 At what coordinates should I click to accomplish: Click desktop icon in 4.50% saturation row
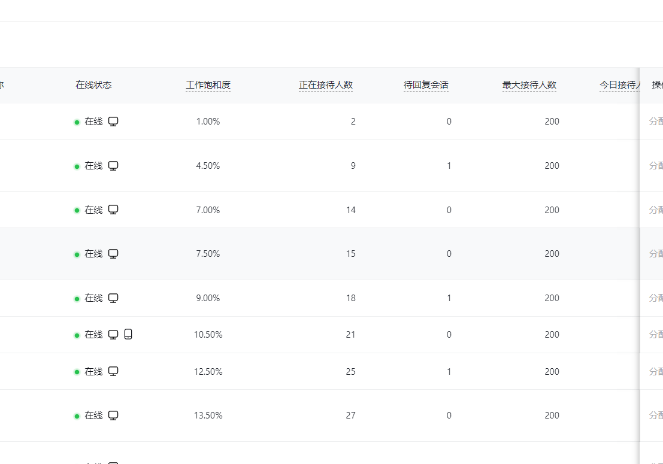[x=113, y=166]
